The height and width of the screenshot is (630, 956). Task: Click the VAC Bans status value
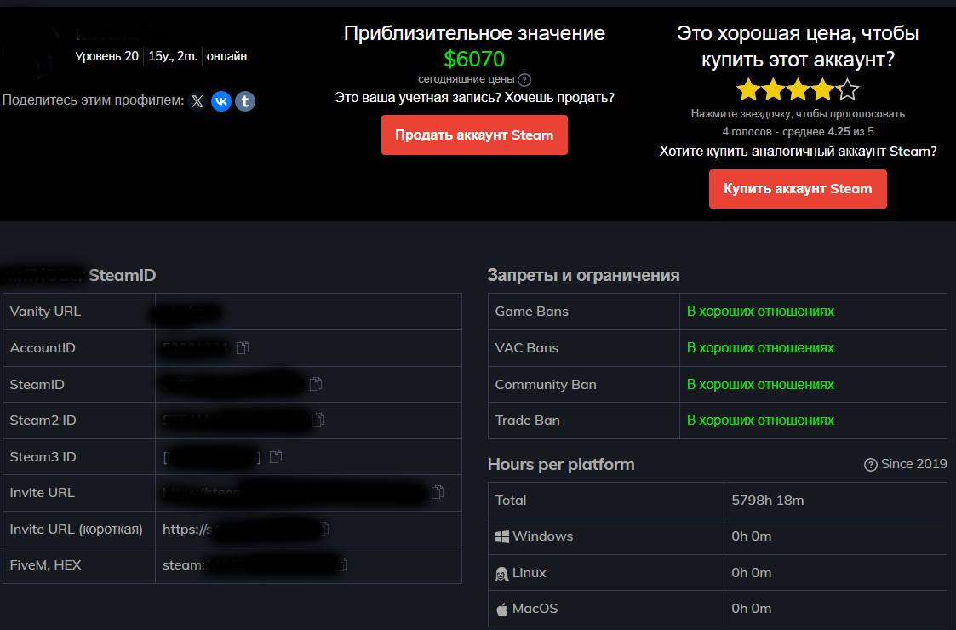760,347
